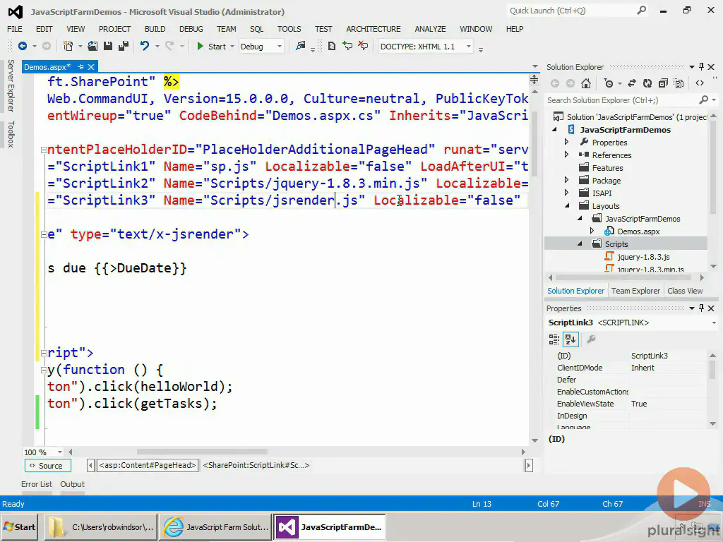Click the Navigate Backward toolbar arrow
The image size is (723, 542).
pos(22,46)
